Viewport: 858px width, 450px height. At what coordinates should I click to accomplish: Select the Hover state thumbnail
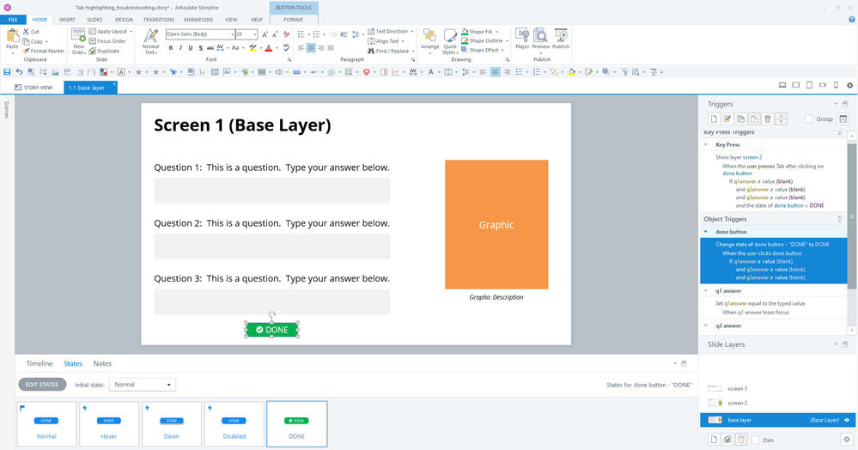(109, 423)
